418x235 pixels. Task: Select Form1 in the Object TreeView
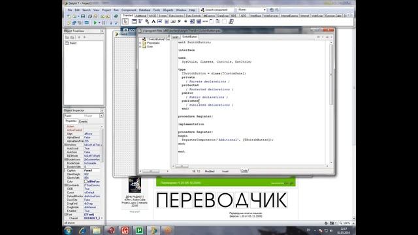73,43
